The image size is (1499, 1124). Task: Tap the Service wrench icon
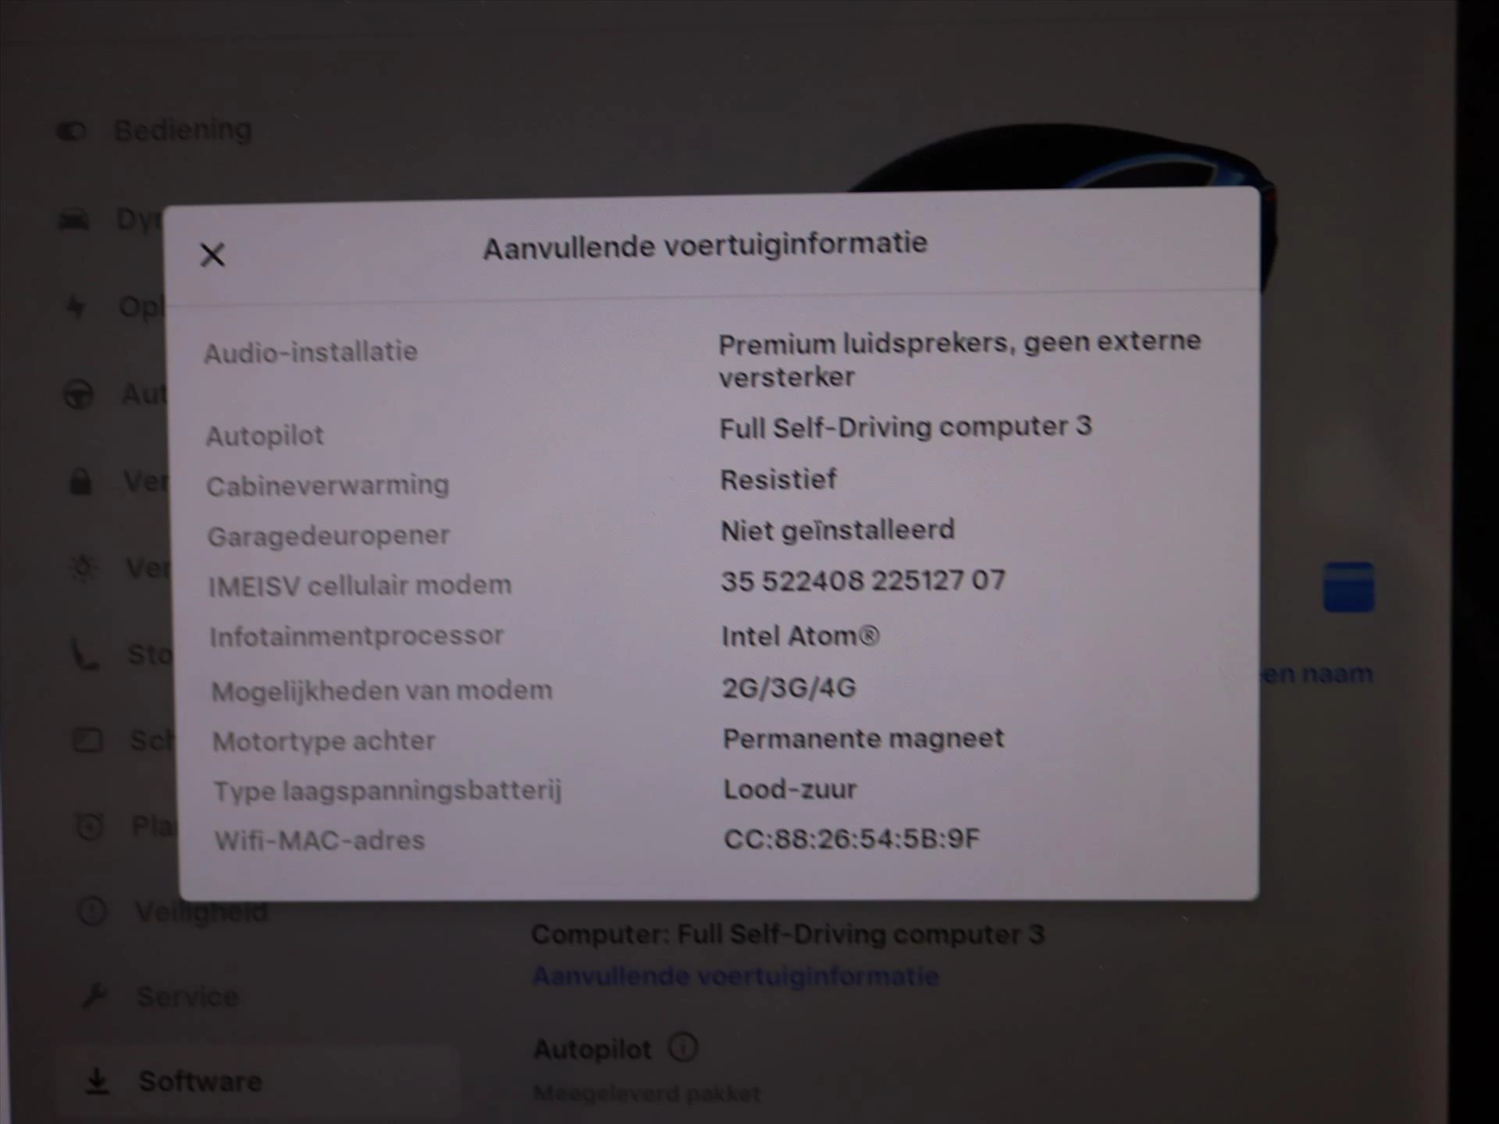point(95,996)
